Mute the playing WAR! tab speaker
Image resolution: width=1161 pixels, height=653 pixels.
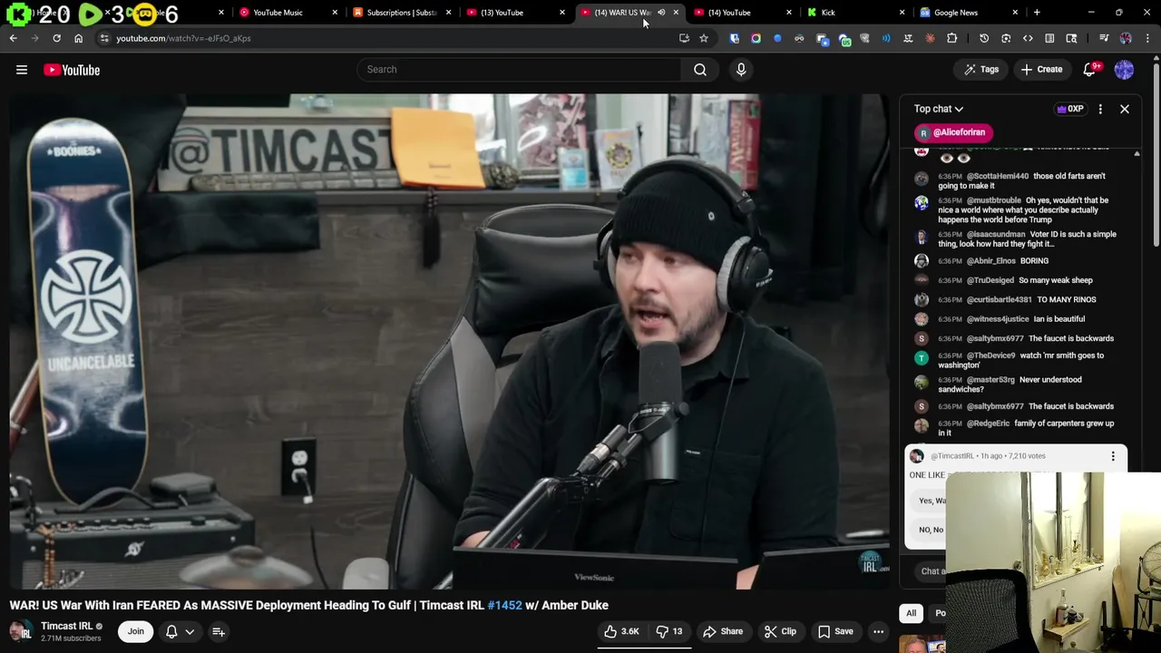coord(661,13)
